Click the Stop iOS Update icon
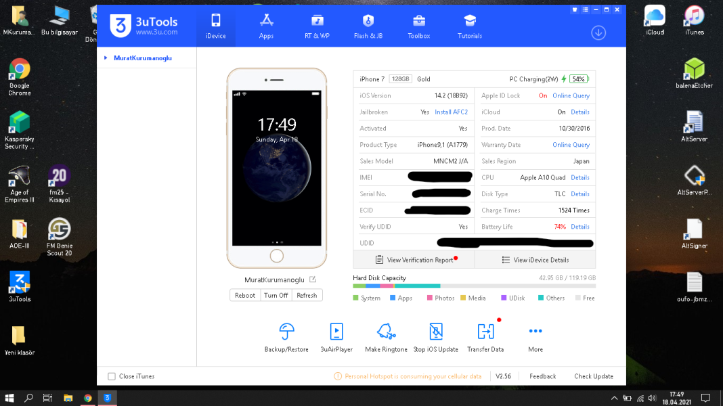Viewport: 723px width, 406px height. click(437, 332)
